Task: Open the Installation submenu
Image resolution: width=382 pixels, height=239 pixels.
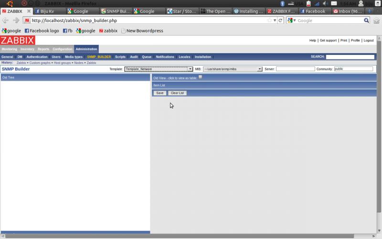Action: (202, 57)
